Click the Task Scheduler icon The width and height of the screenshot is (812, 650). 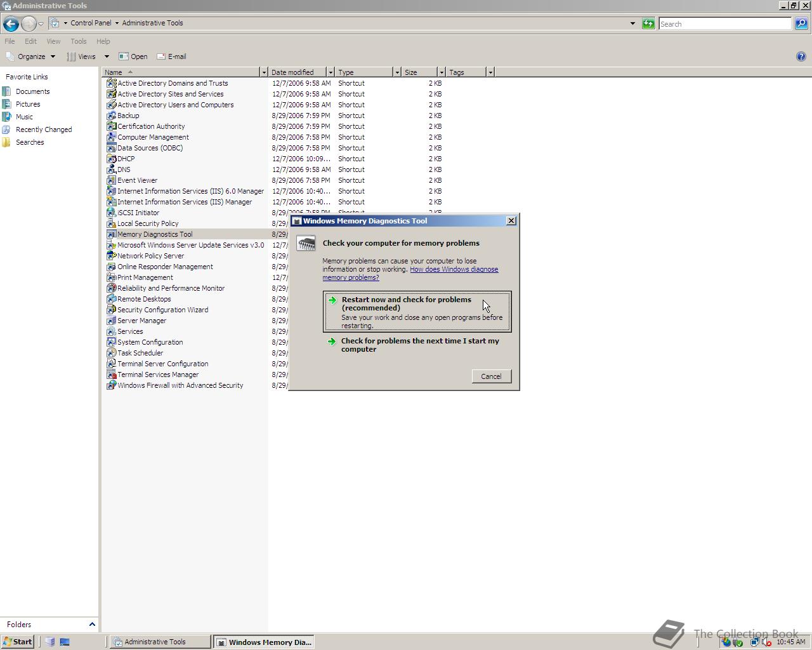pyautogui.click(x=111, y=353)
